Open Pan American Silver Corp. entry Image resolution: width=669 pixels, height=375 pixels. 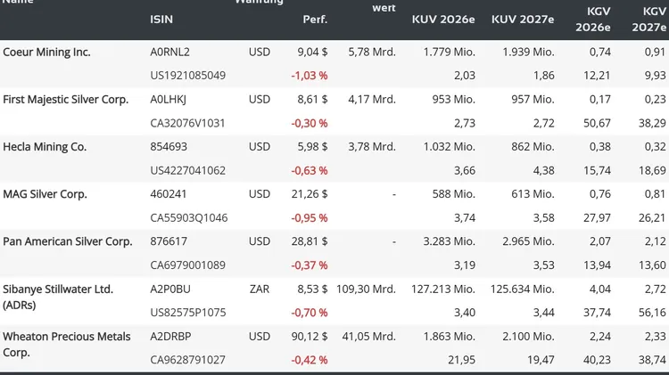coord(68,241)
